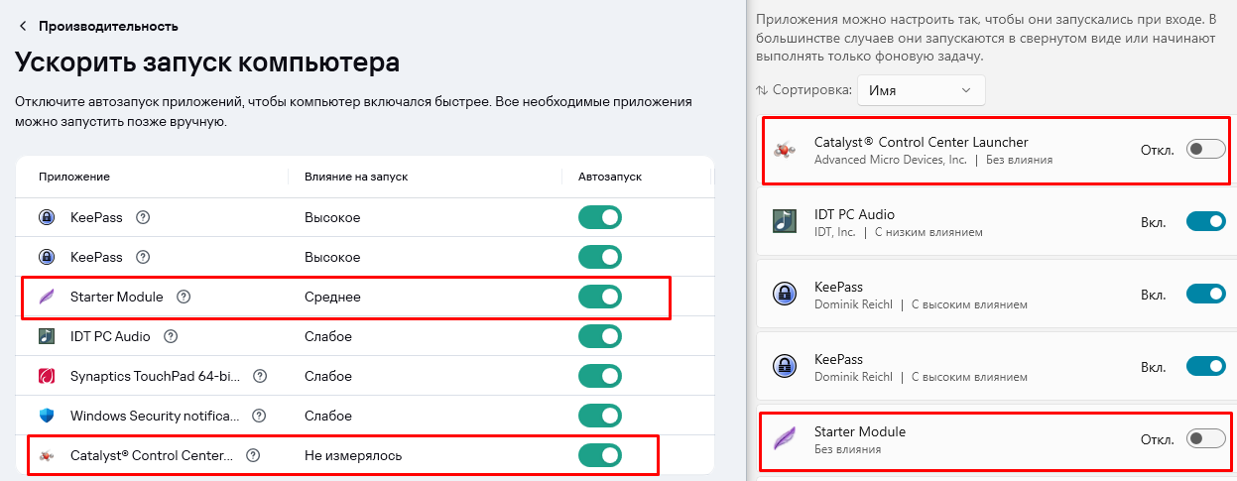
Task: Turn off autostart toggle for Synaptics TouchPad
Action: [600, 376]
